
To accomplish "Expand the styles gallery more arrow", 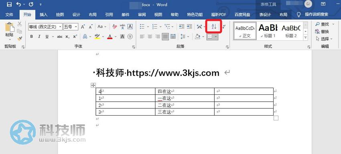I will pos(306,38).
